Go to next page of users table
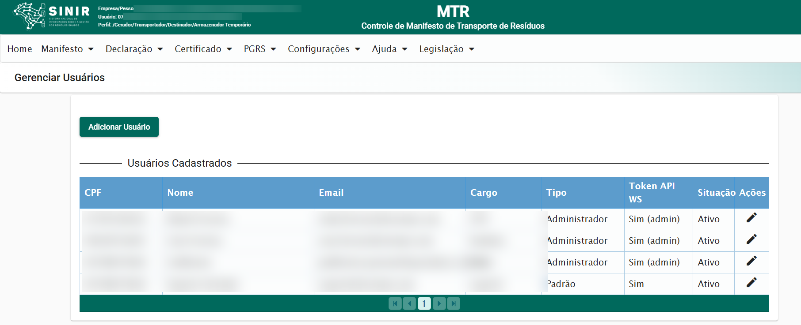This screenshot has height=325, width=801. [x=439, y=303]
